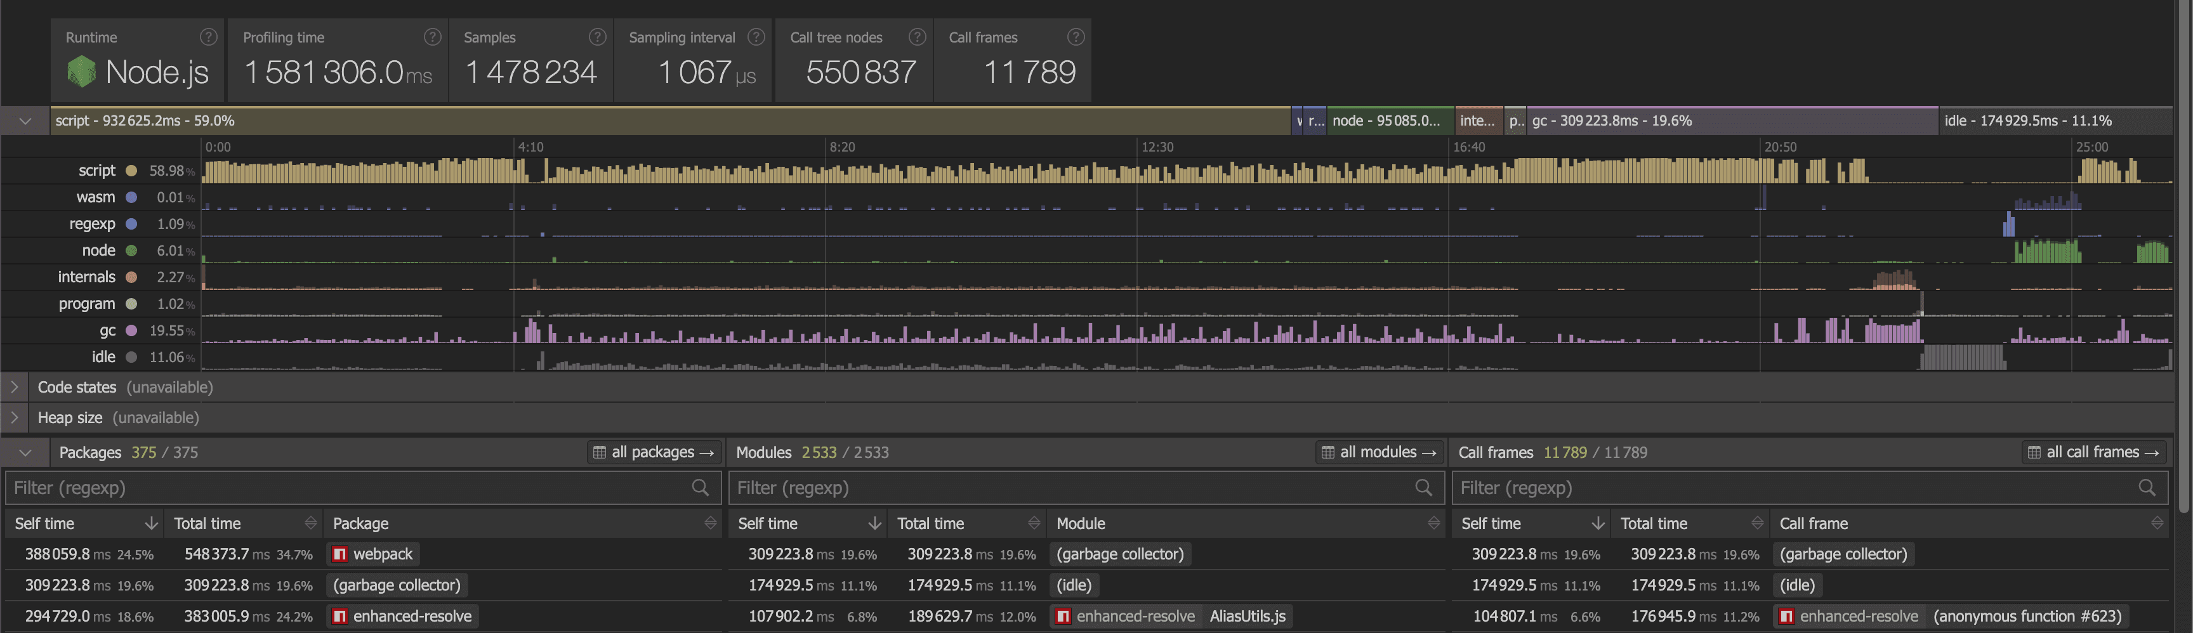Click the 12:30 timeline marker

pos(1157,147)
